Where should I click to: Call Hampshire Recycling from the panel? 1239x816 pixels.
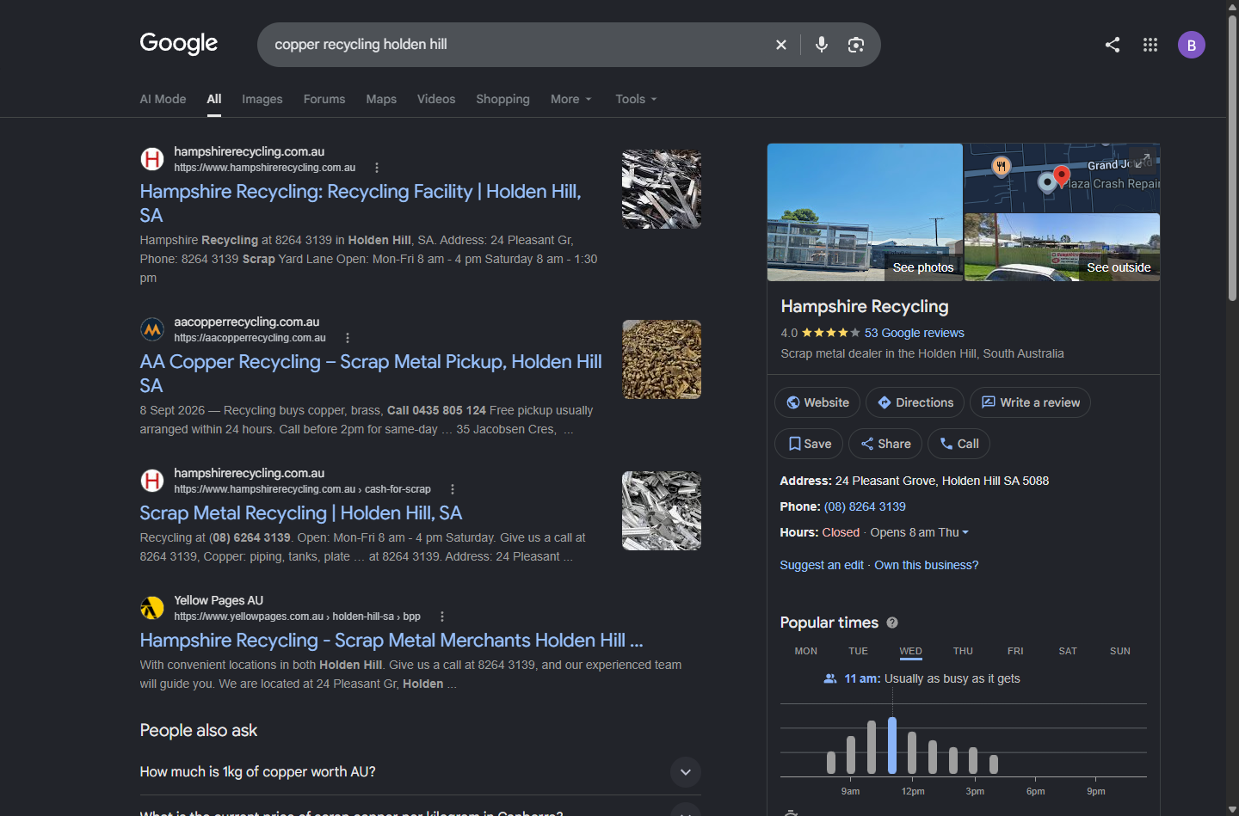[959, 444]
